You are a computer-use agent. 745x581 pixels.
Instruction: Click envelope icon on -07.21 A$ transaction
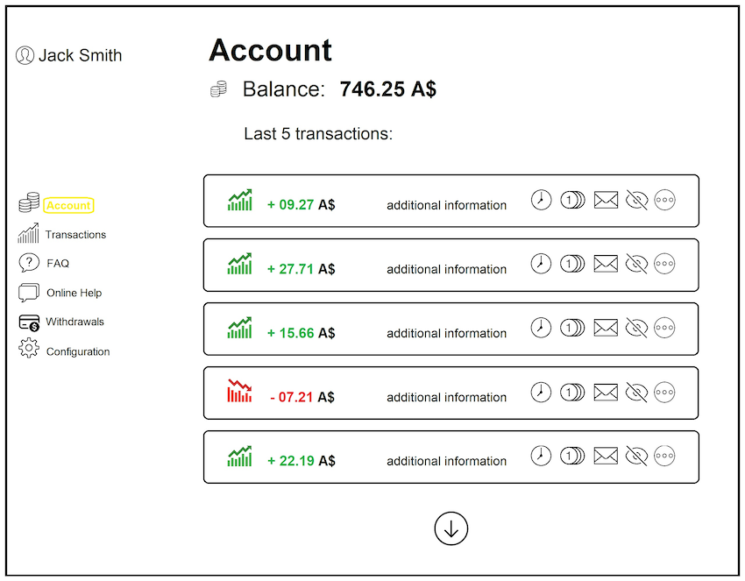(x=606, y=392)
